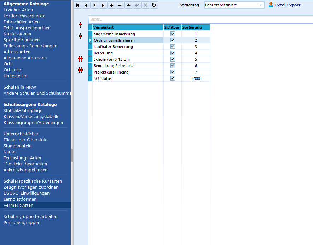
Task: Open Lernplattformen catalog
Action: click(x=20, y=199)
